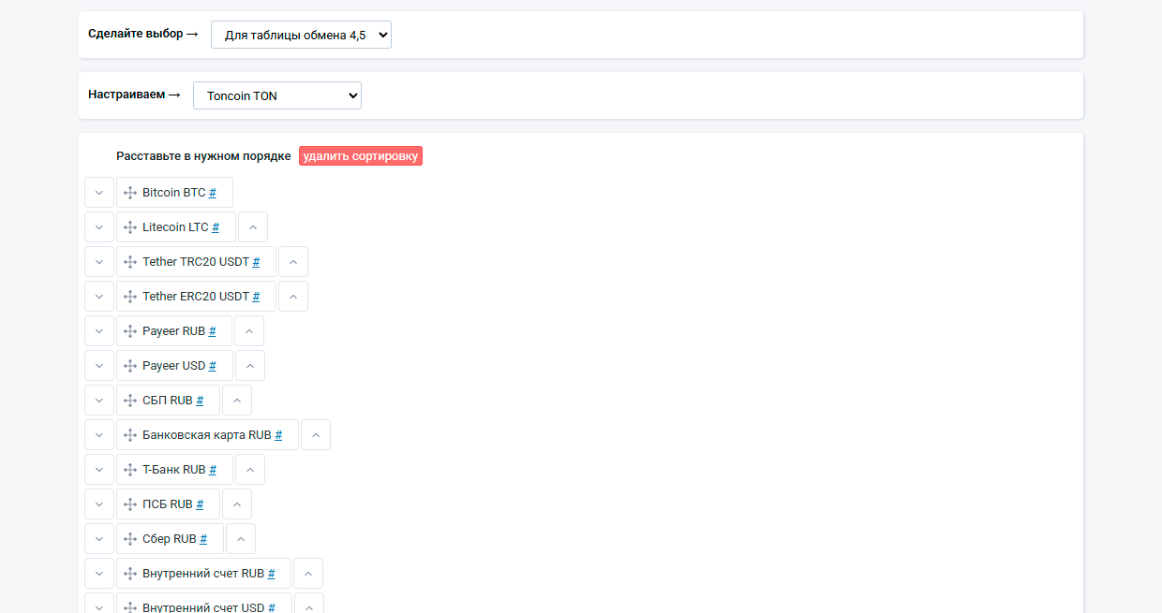Move Bitcoin BTC down with arrow

(99, 193)
